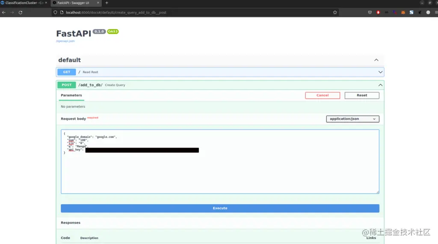
Task: Collapse the default section chevron
Action: pyautogui.click(x=376, y=60)
